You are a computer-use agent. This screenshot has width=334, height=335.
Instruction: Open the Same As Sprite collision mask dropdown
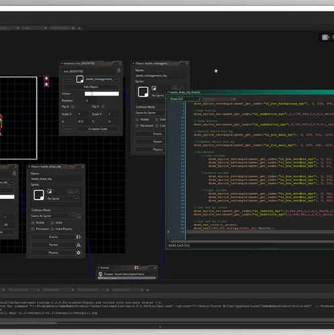click(x=72, y=216)
